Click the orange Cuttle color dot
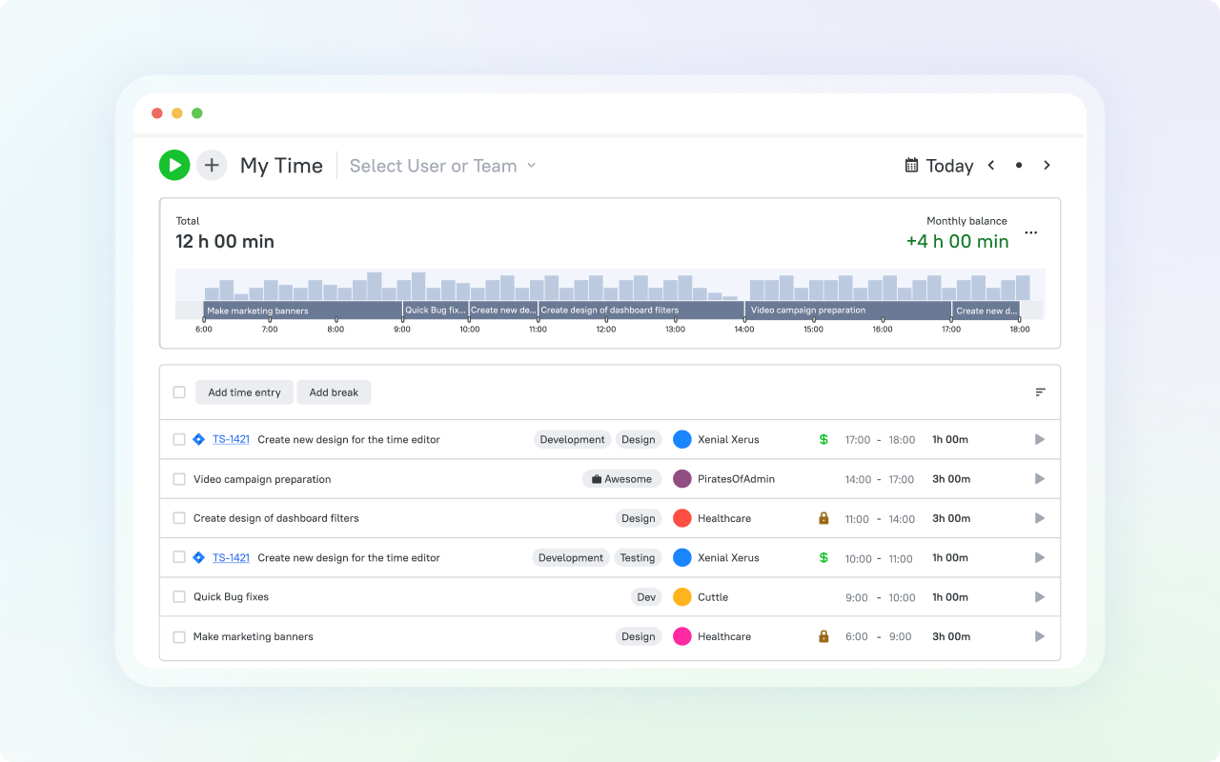 pyautogui.click(x=682, y=597)
